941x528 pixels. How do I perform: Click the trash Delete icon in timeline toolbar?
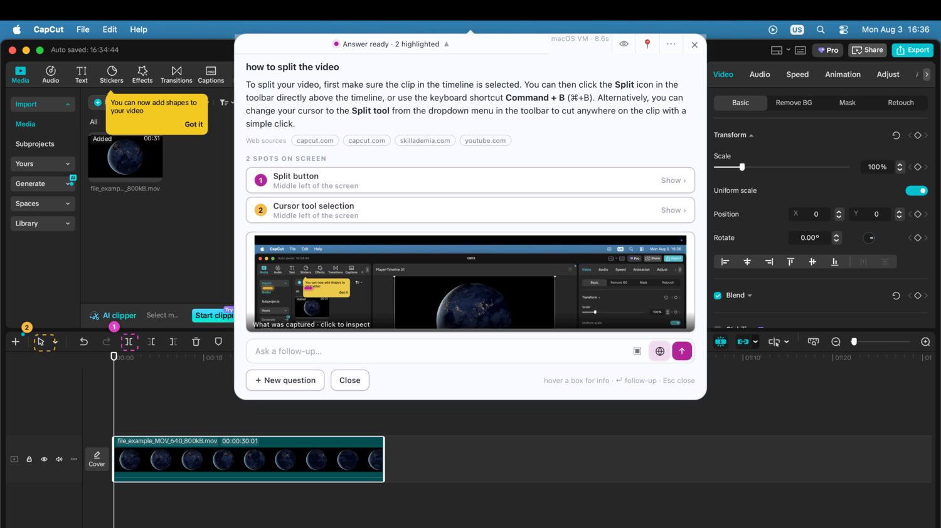point(196,342)
